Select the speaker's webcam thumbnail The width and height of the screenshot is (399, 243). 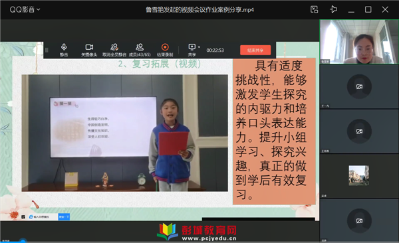[x=359, y=42]
